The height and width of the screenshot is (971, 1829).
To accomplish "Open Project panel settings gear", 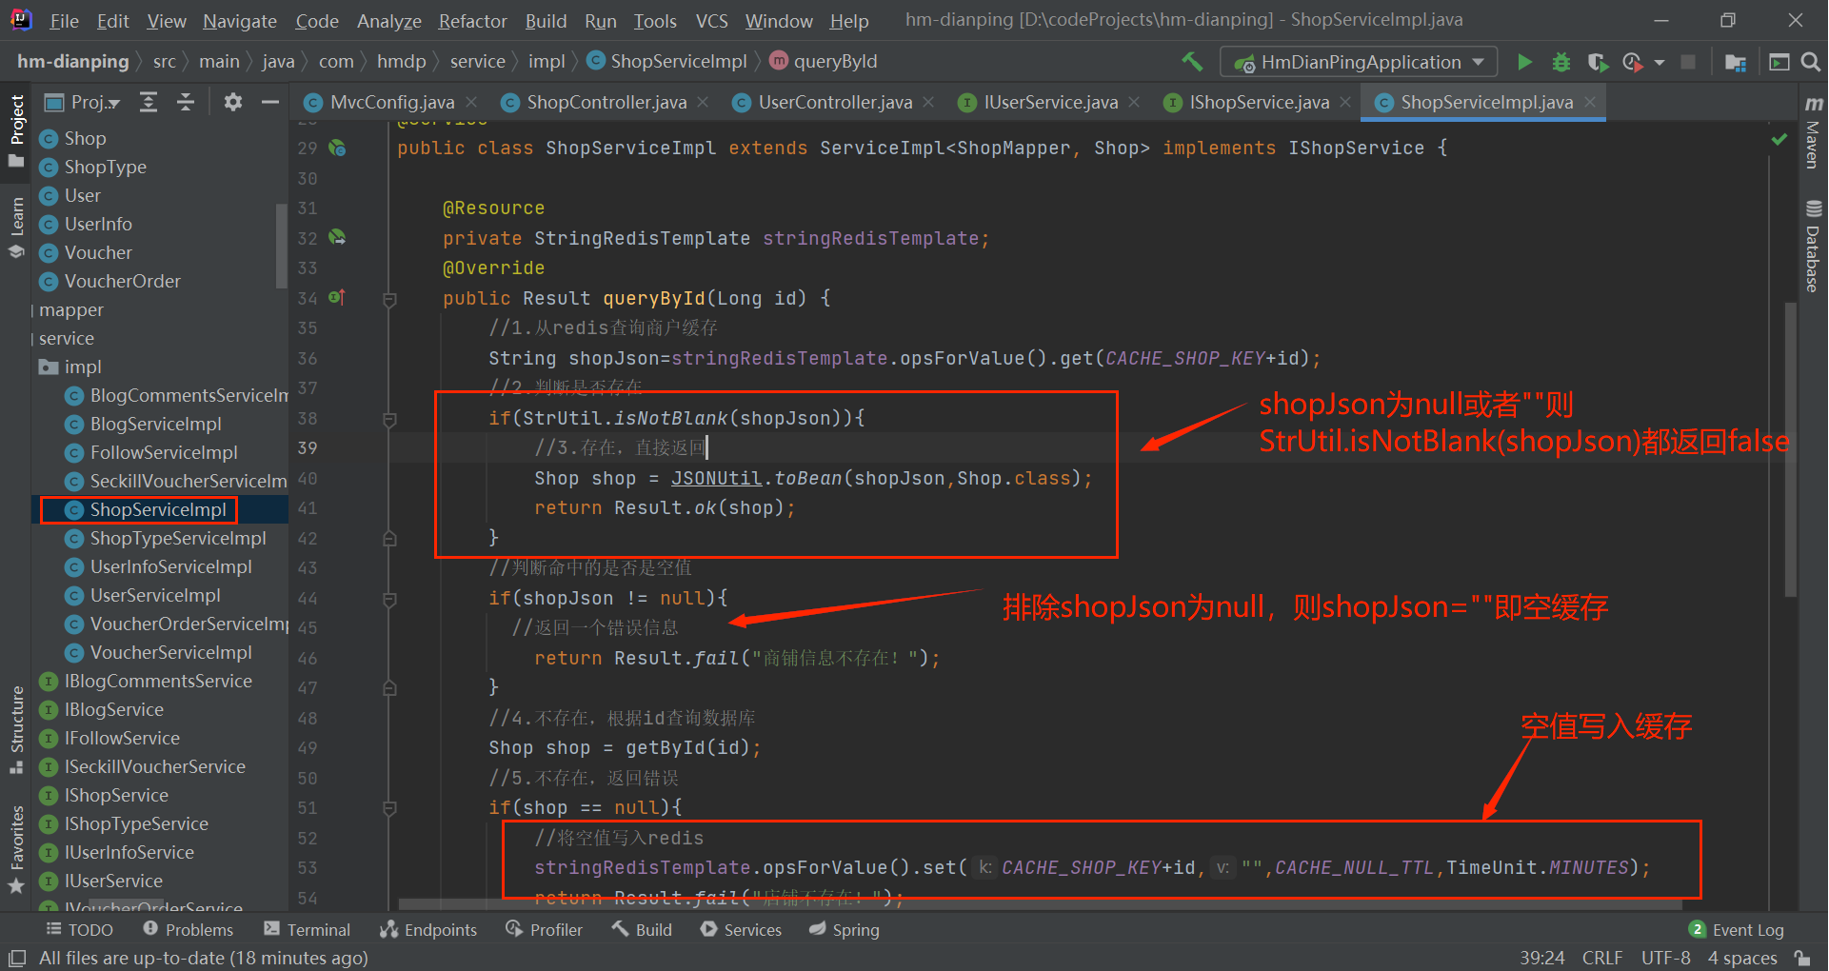I will tap(233, 102).
